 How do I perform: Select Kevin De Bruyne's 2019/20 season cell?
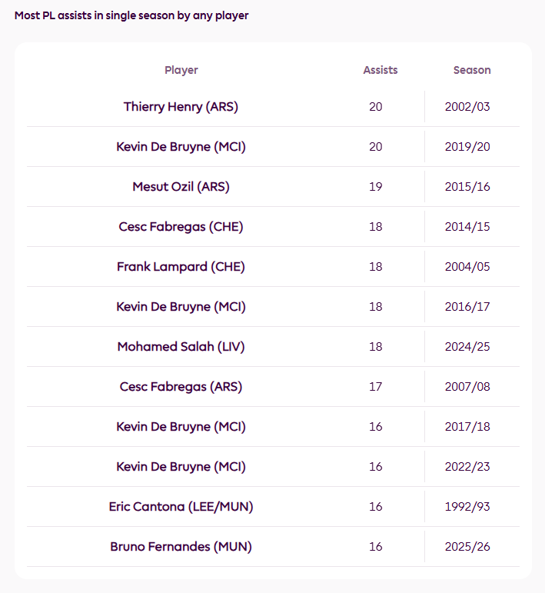point(467,147)
